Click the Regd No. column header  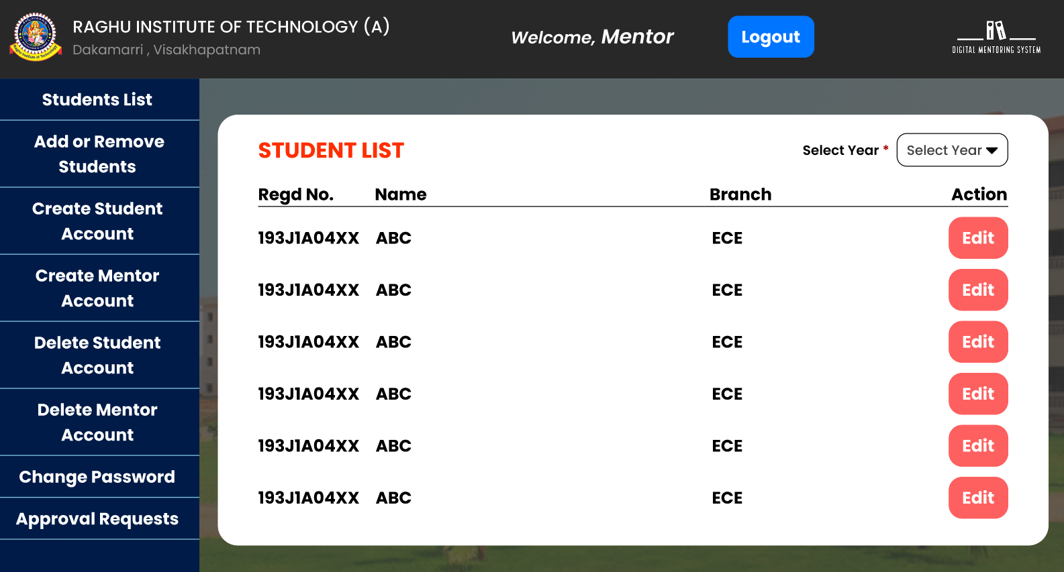click(295, 194)
